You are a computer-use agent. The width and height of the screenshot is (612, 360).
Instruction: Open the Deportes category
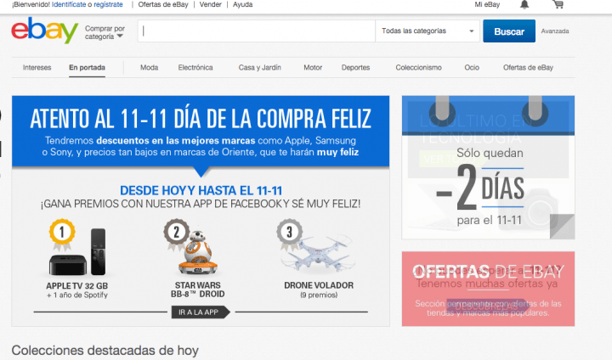[355, 67]
